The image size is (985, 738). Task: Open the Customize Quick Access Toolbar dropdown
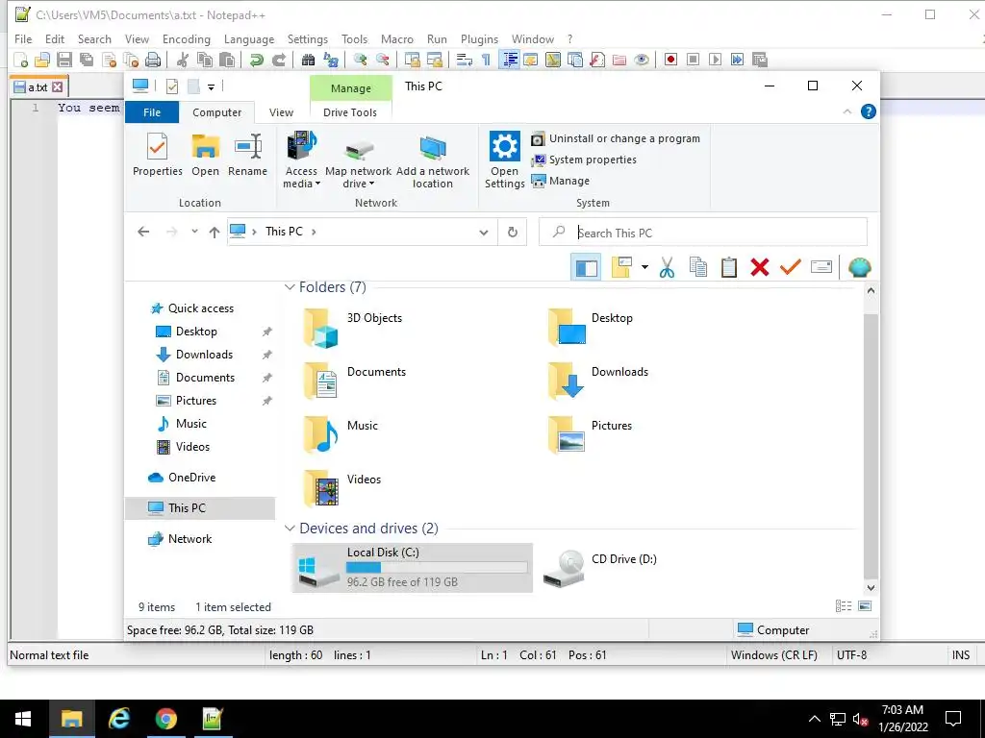pos(211,86)
